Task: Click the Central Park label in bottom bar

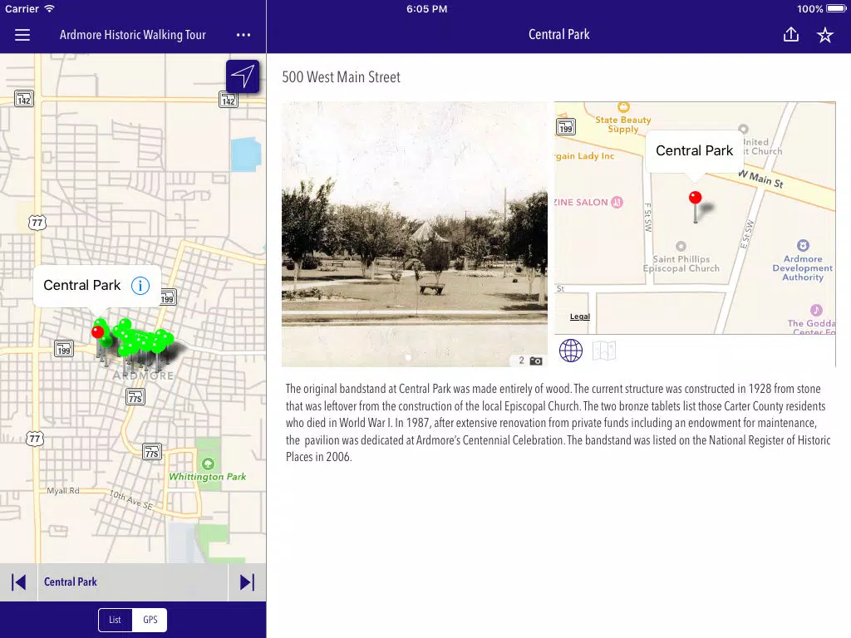Action: point(71,582)
